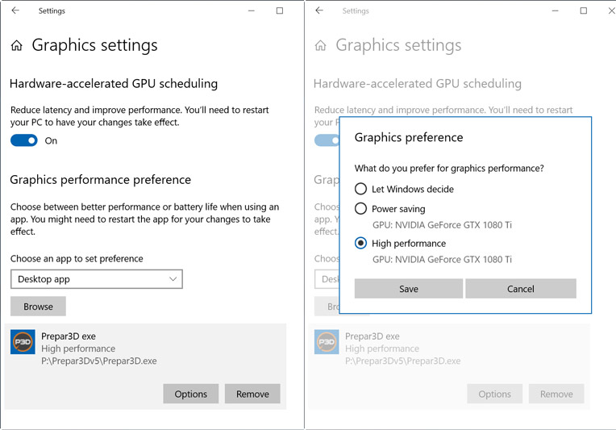Select the Let Windows decide radio option

click(361, 189)
